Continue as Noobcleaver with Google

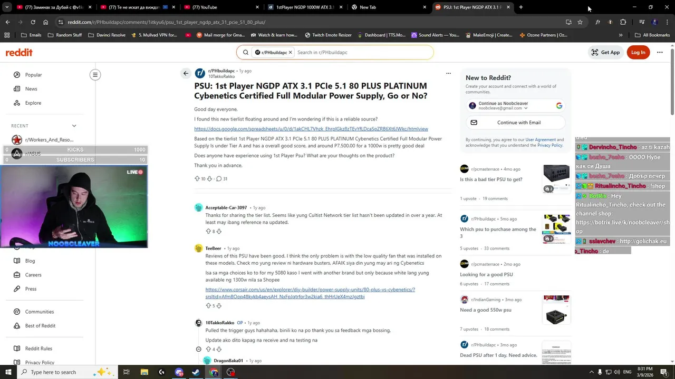point(515,105)
